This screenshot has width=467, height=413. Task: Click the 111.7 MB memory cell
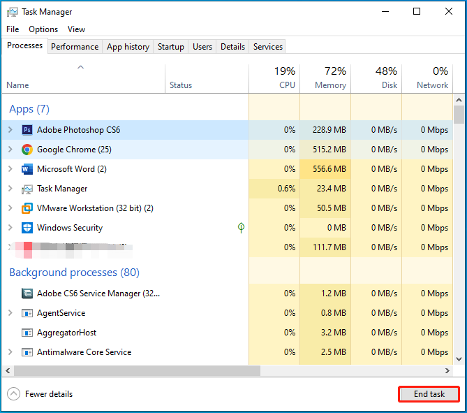325,247
